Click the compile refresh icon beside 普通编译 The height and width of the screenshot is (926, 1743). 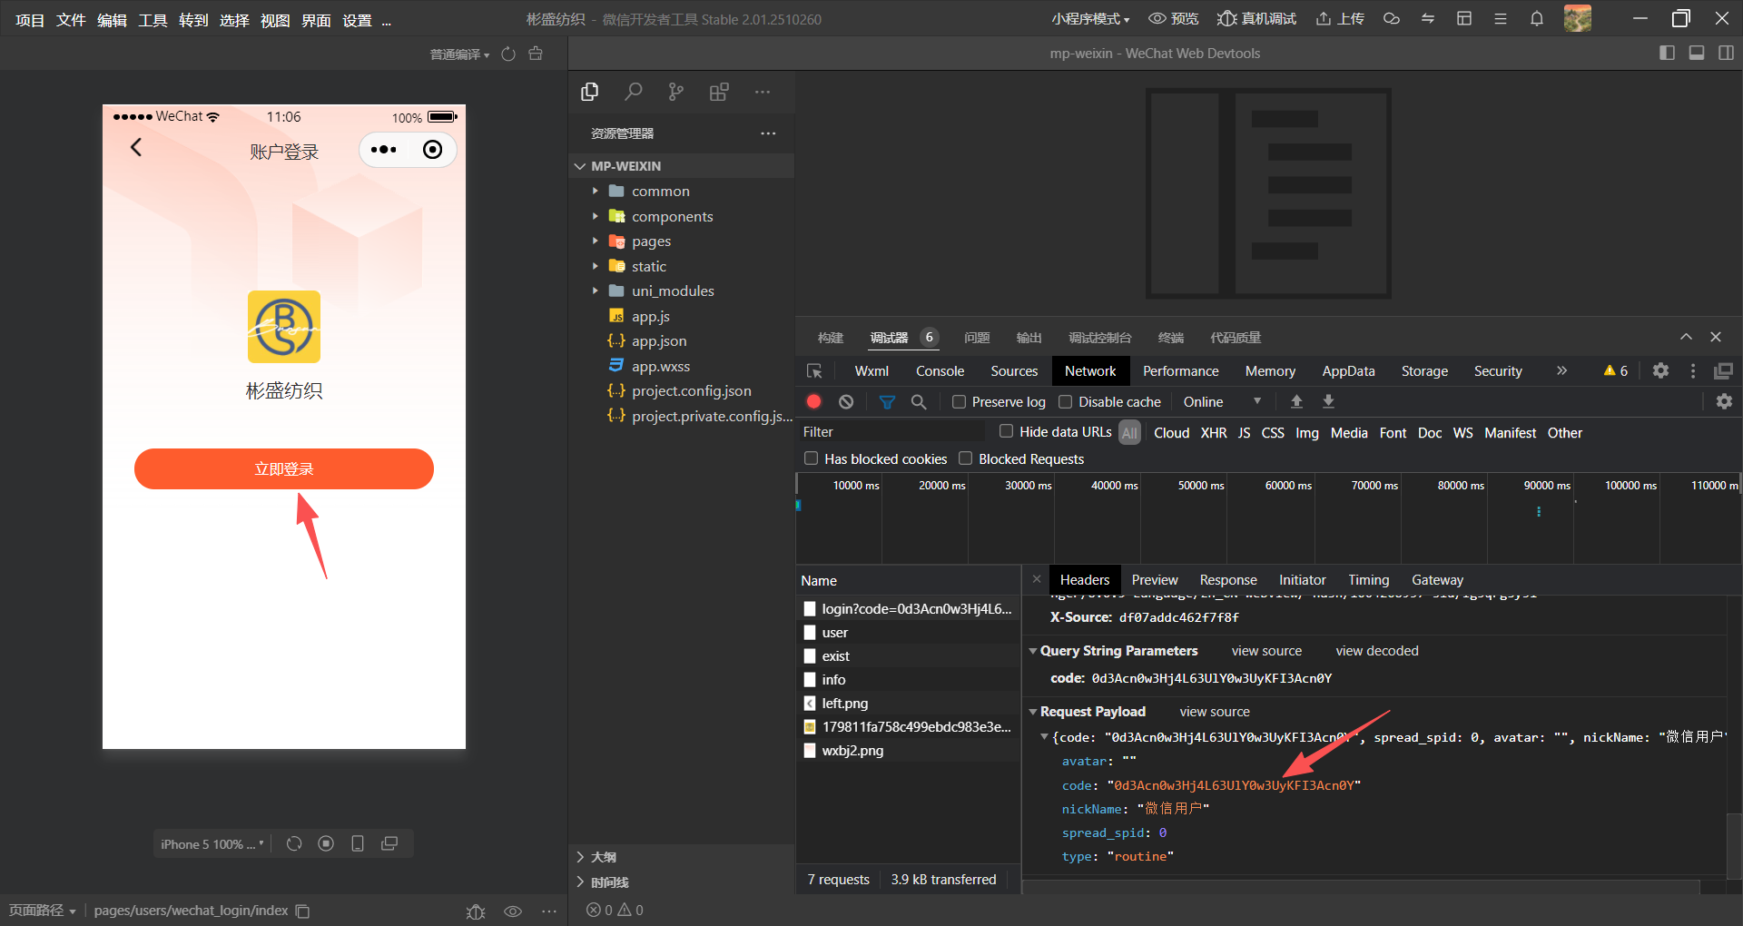[508, 54]
